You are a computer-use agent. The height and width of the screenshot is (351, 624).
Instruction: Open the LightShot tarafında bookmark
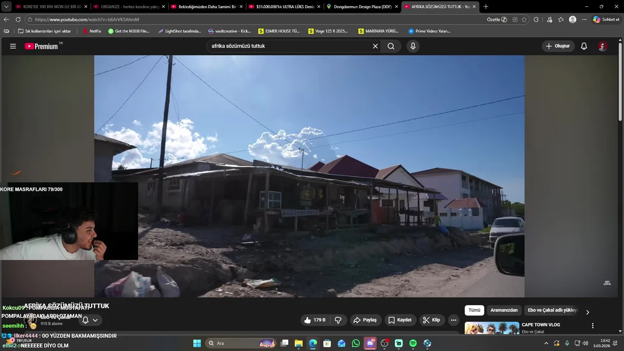coord(179,31)
